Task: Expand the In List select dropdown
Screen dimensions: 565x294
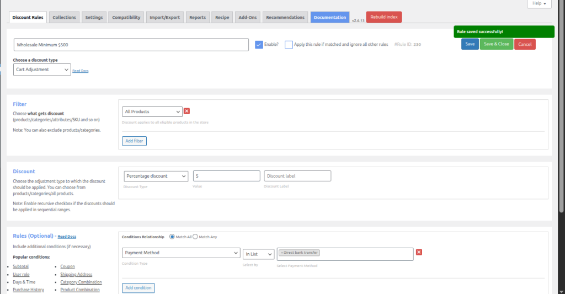Action: 258,254
